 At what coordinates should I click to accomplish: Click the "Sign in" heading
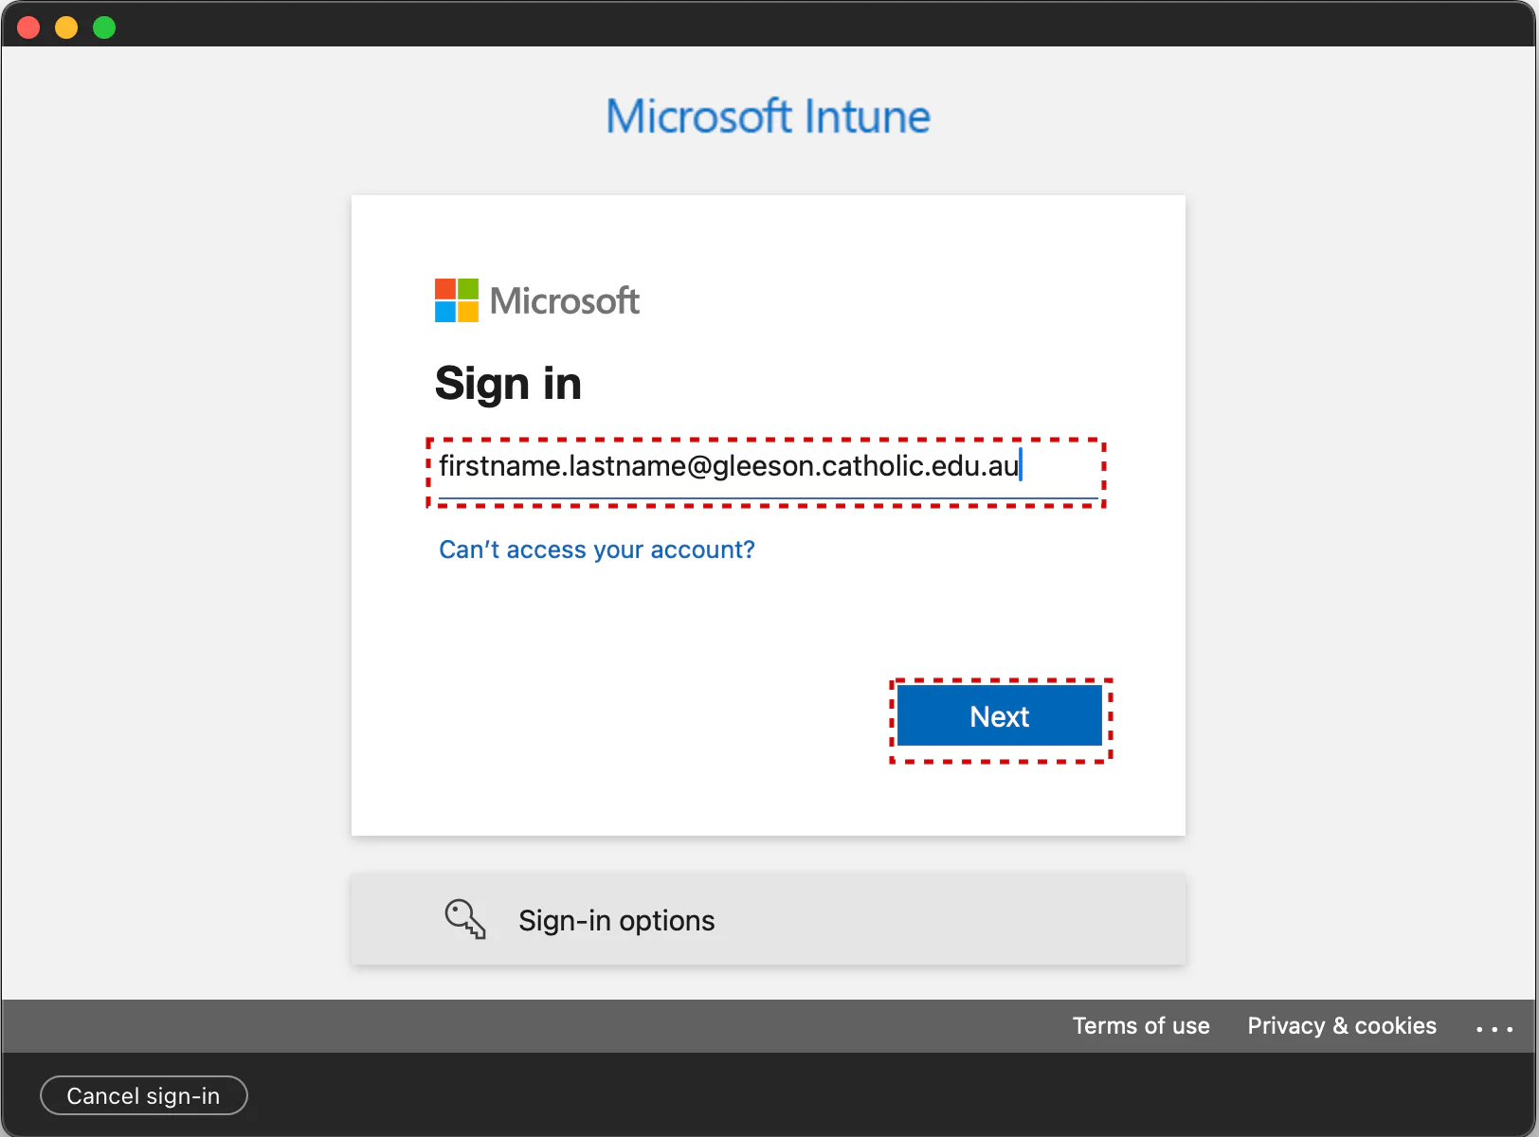(x=508, y=384)
